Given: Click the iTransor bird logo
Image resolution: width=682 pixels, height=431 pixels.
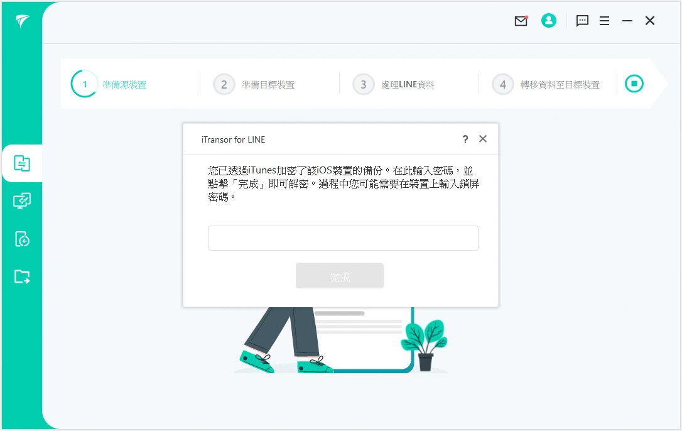Looking at the screenshot, I should (22, 21).
